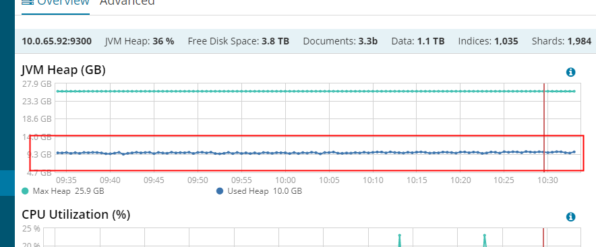Click the Indices 1,035 stat
This screenshot has height=247, width=596.
click(488, 41)
